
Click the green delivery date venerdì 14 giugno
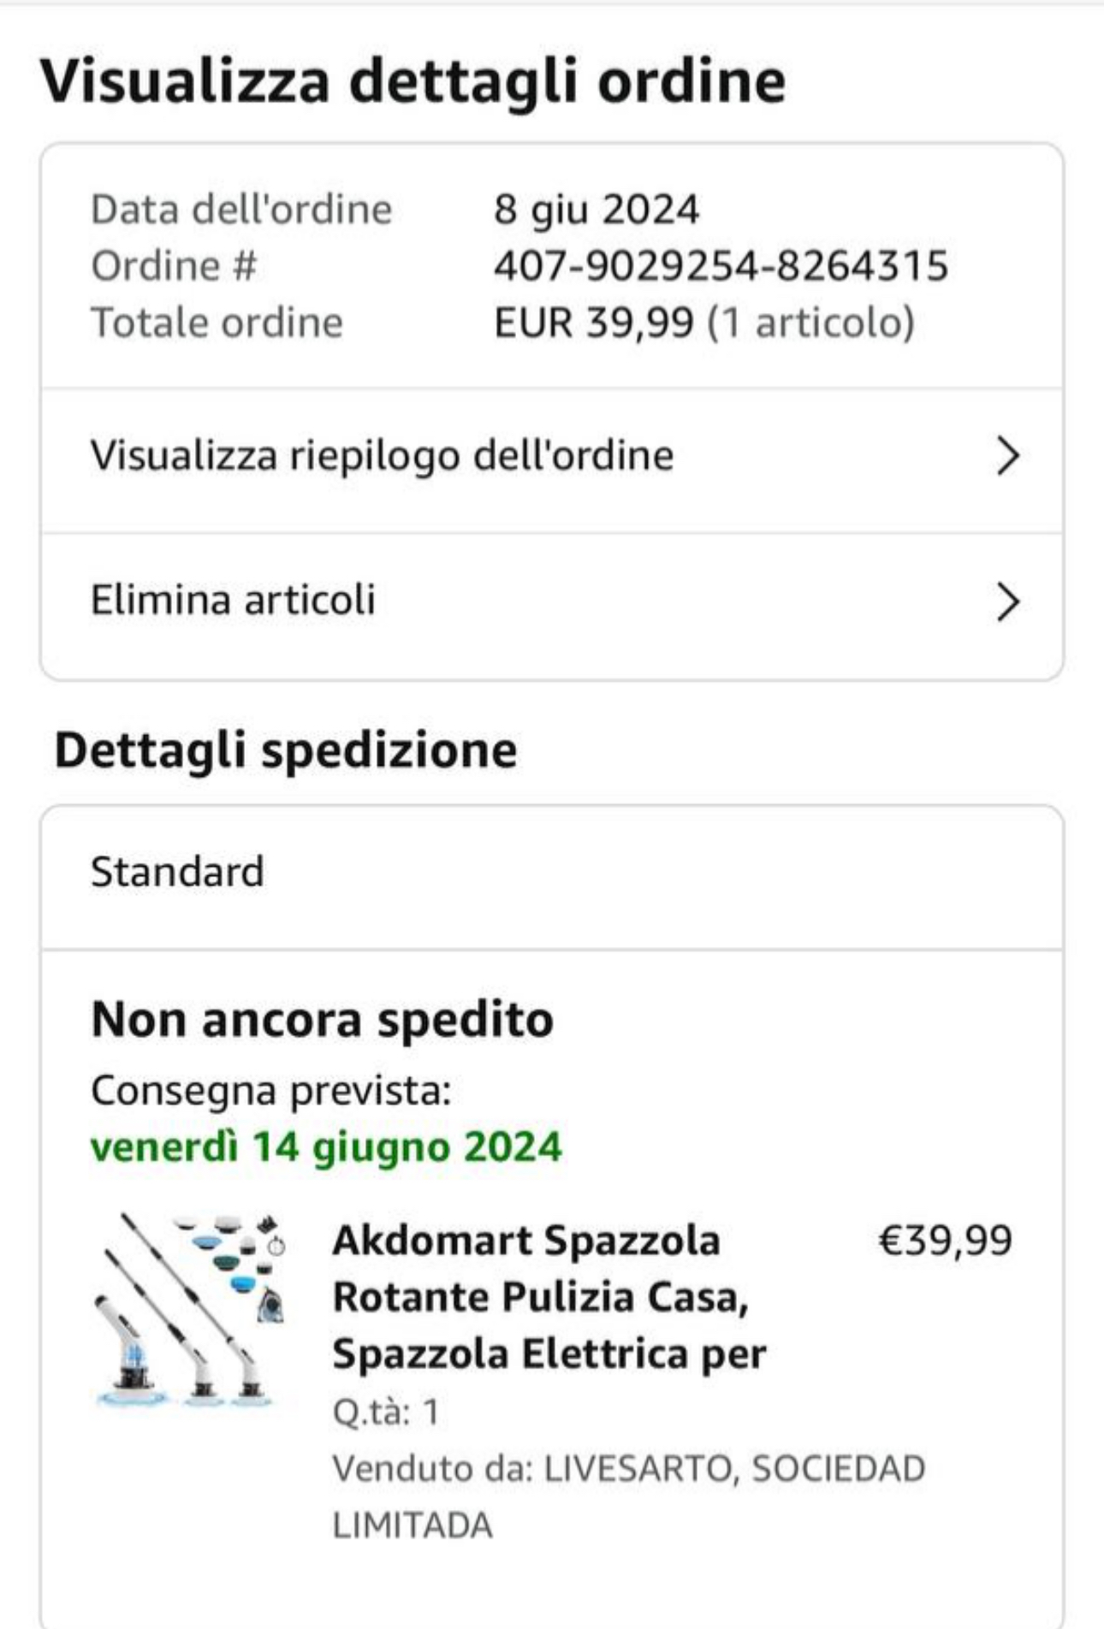[x=326, y=1146]
